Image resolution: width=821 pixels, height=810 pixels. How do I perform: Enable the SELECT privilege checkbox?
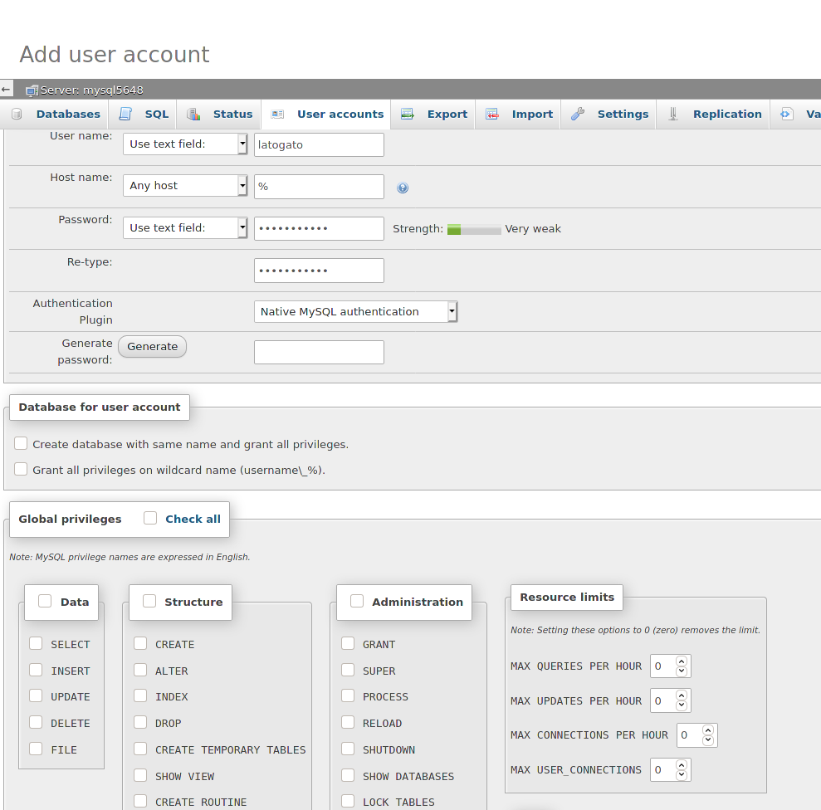pyautogui.click(x=36, y=643)
